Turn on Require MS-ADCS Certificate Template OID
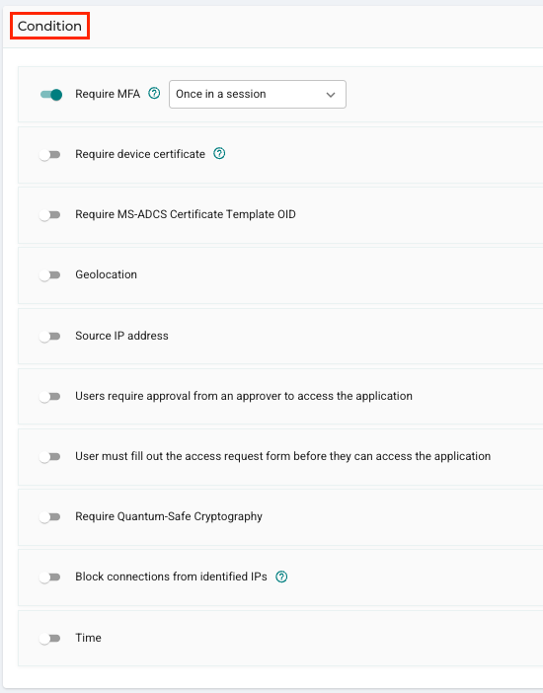The height and width of the screenshot is (693, 543). click(x=49, y=215)
